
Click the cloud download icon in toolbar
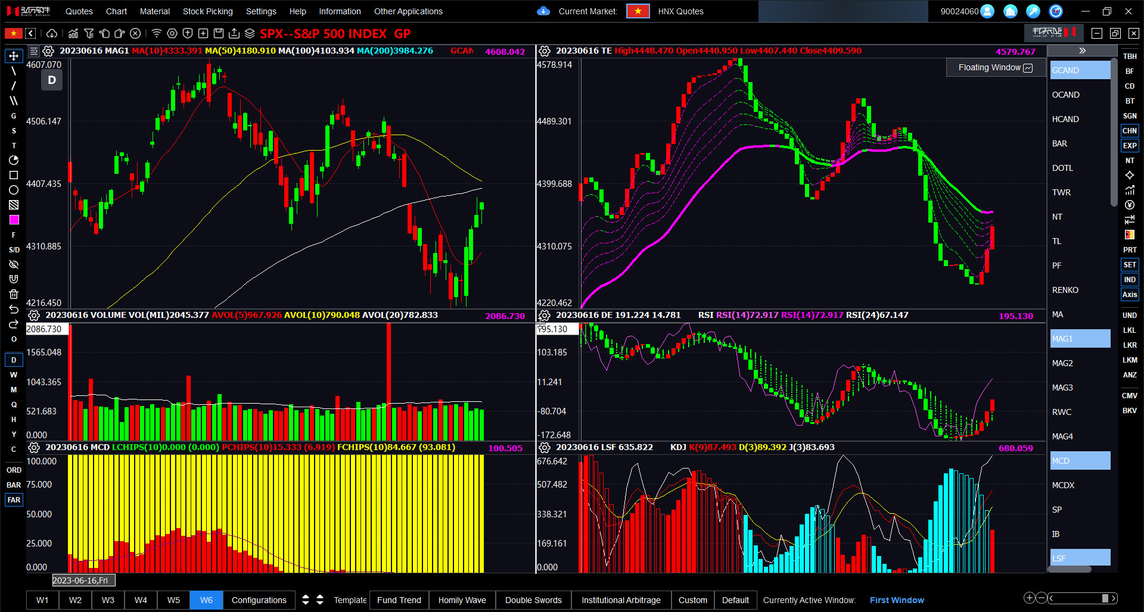[52, 33]
